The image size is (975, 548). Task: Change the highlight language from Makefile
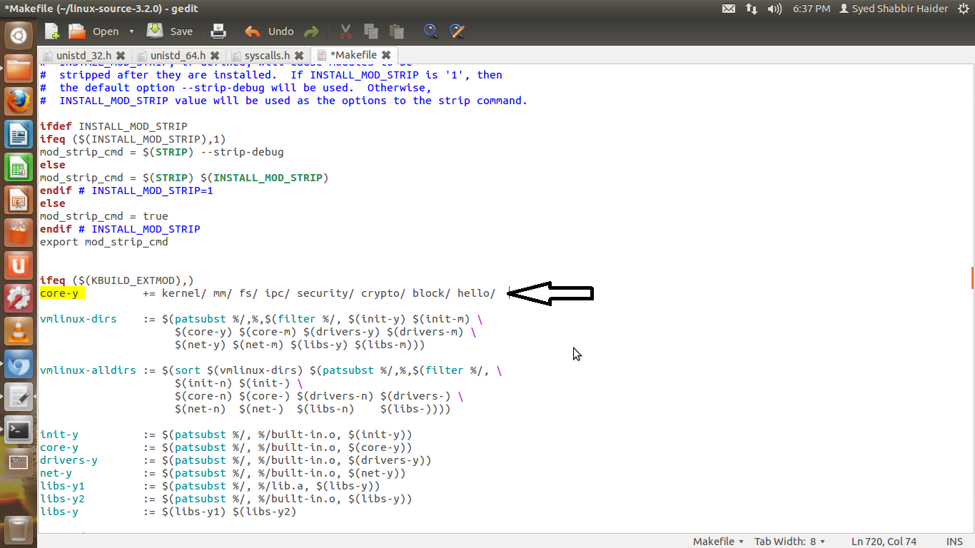pyautogui.click(x=716, y=541)
